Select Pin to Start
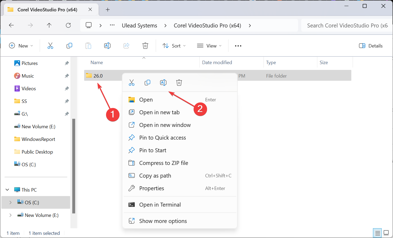This screenshot has height=238, width=393. (x=180, y=150)
